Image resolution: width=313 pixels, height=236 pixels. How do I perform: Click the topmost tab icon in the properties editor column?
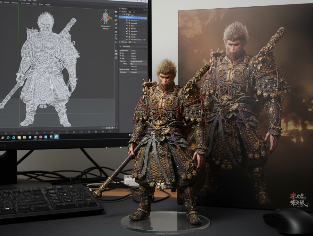116,12
